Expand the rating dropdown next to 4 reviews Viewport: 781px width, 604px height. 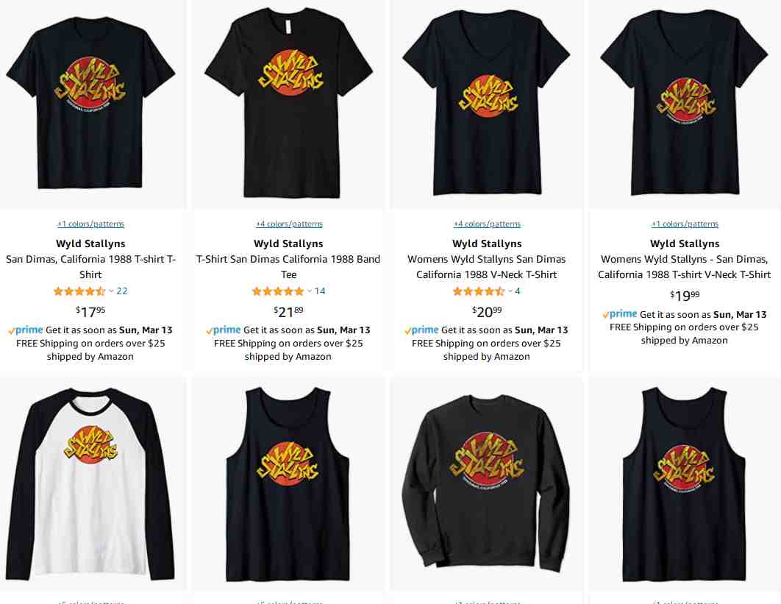pyautogui.click(x=510, y=291)
